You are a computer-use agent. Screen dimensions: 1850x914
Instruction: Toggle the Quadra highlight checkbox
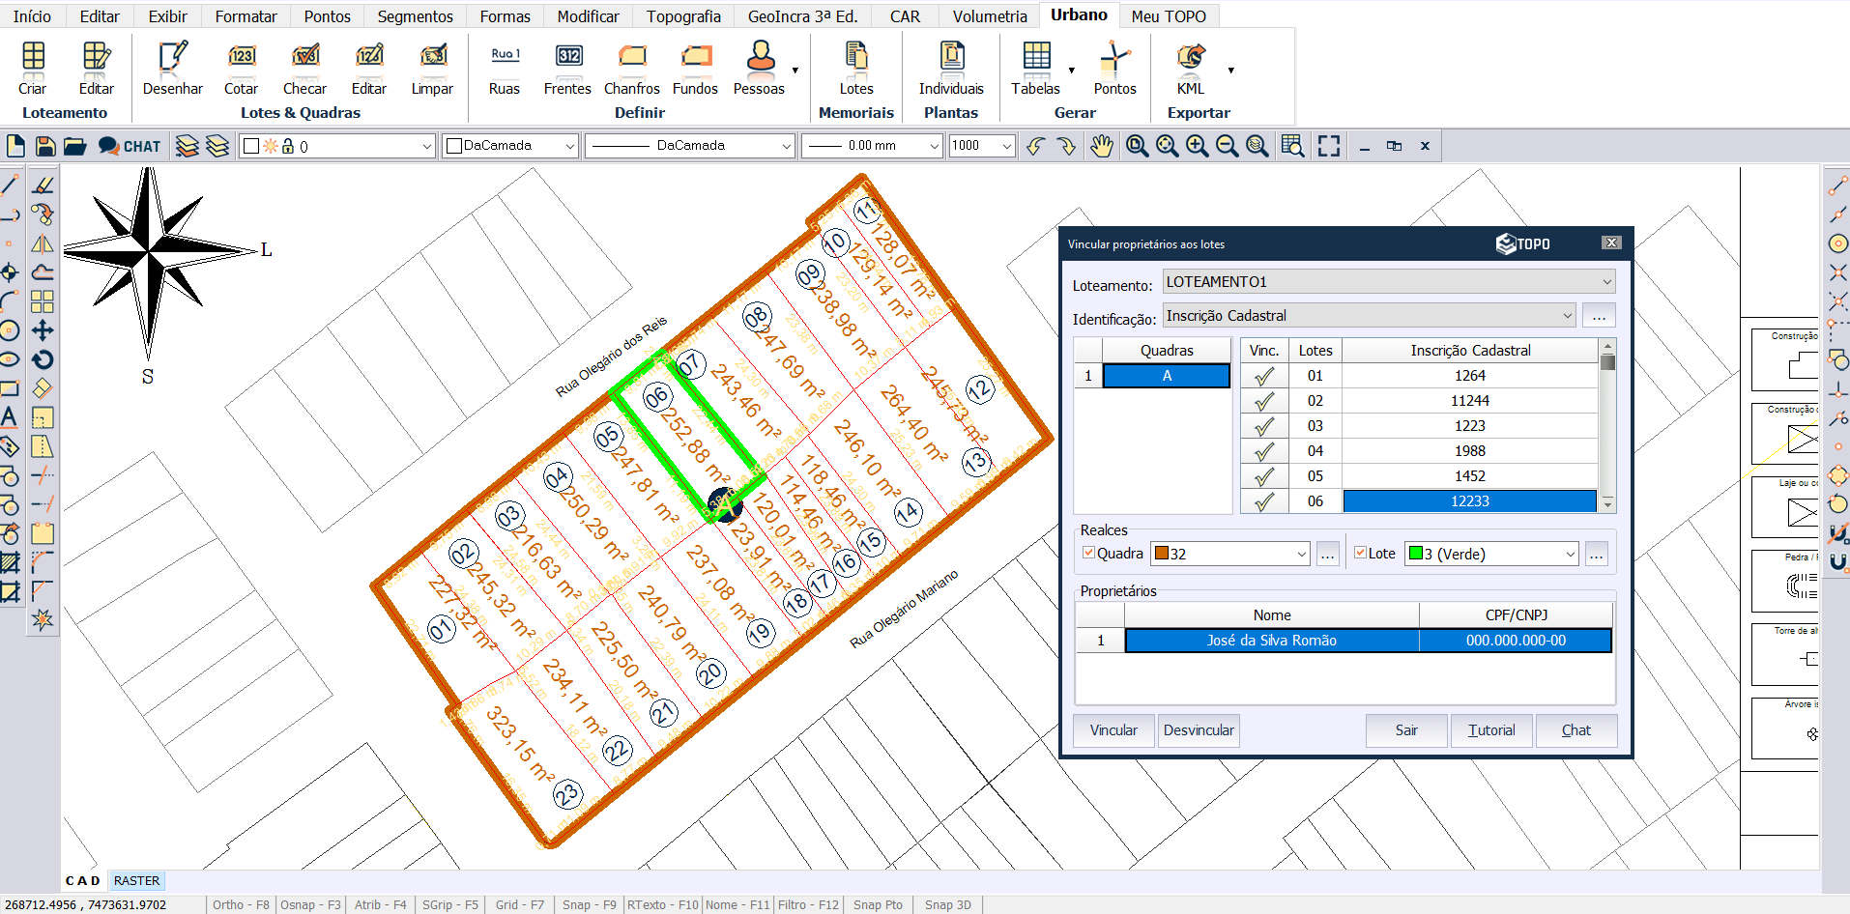[x=1089, y=553]
